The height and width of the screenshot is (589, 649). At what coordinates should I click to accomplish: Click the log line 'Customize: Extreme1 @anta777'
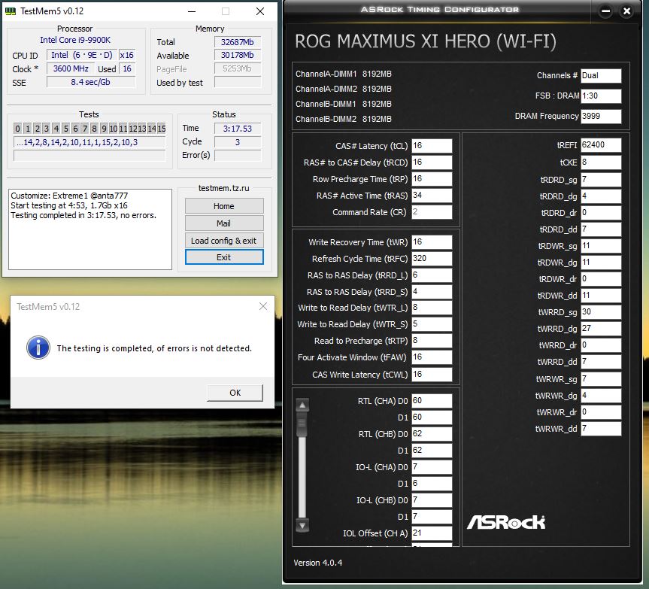click(x=69, y=196)
